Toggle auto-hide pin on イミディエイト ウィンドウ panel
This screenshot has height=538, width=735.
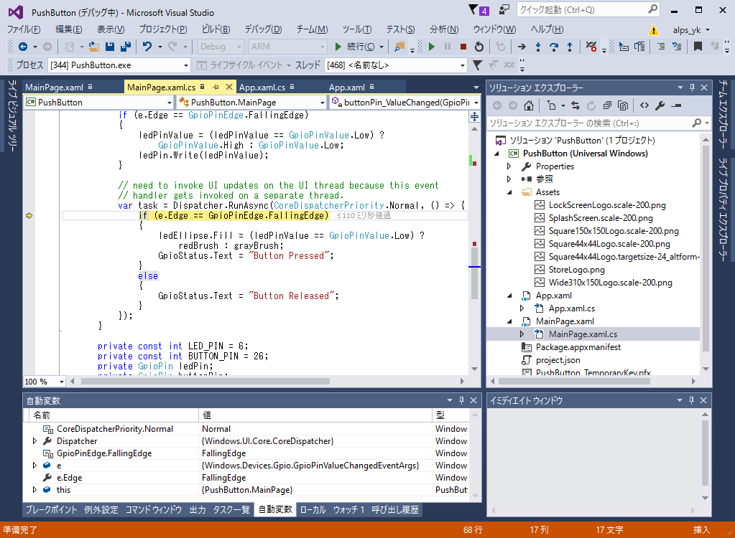coord(691,400)
